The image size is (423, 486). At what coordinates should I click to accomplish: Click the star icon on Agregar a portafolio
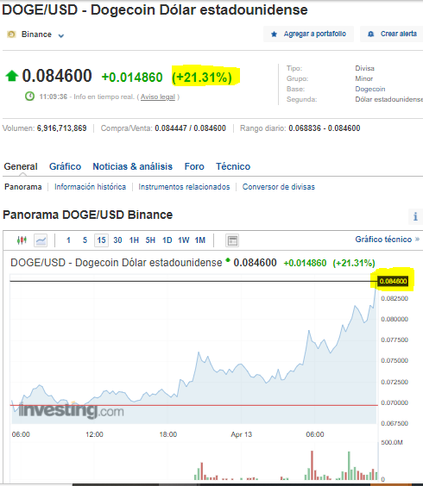pyautogui.click(x=274, y=34)
